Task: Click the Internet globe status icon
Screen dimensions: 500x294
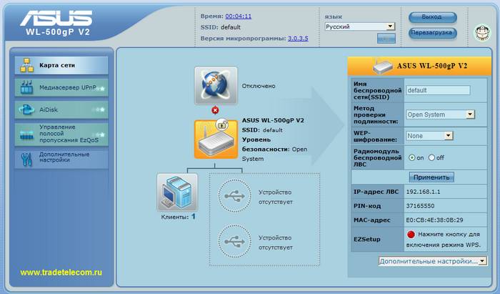Action: coord(215,84)
